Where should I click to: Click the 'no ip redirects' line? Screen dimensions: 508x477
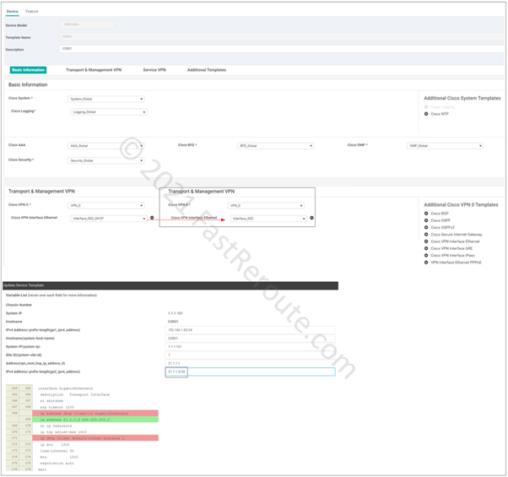click(56, 426)
